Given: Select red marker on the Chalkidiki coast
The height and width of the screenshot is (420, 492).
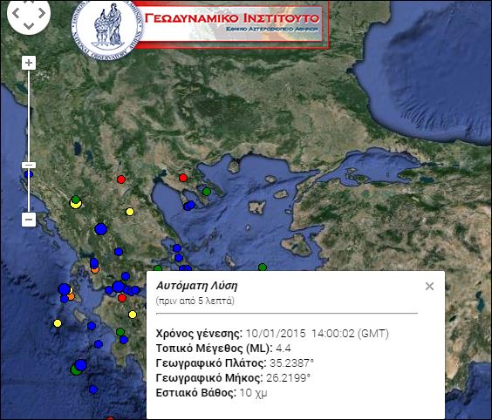Looking at the screenshot, I should coord(183,178).
